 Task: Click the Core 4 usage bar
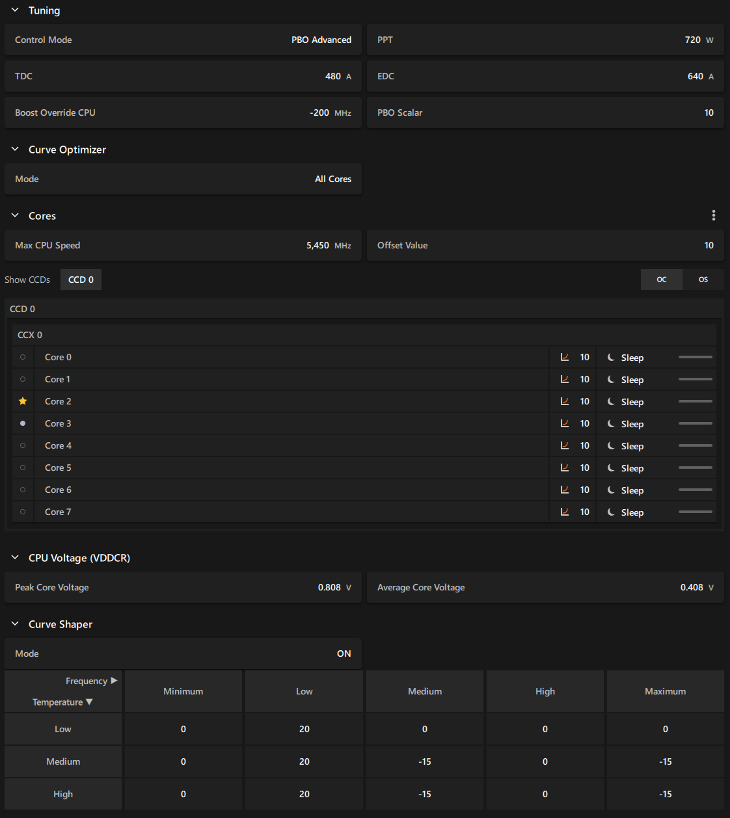696,445
